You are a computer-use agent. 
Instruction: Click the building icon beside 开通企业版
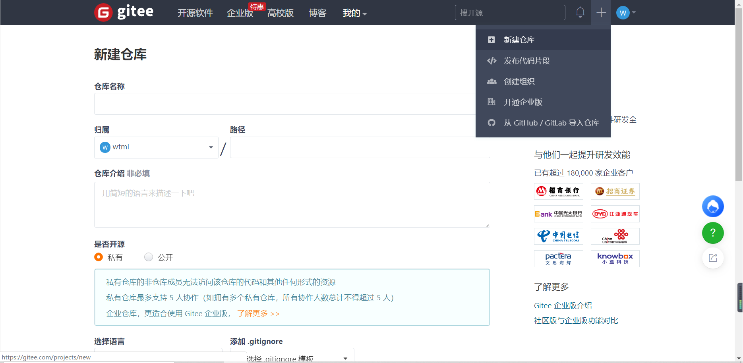(x=491, y=102)
